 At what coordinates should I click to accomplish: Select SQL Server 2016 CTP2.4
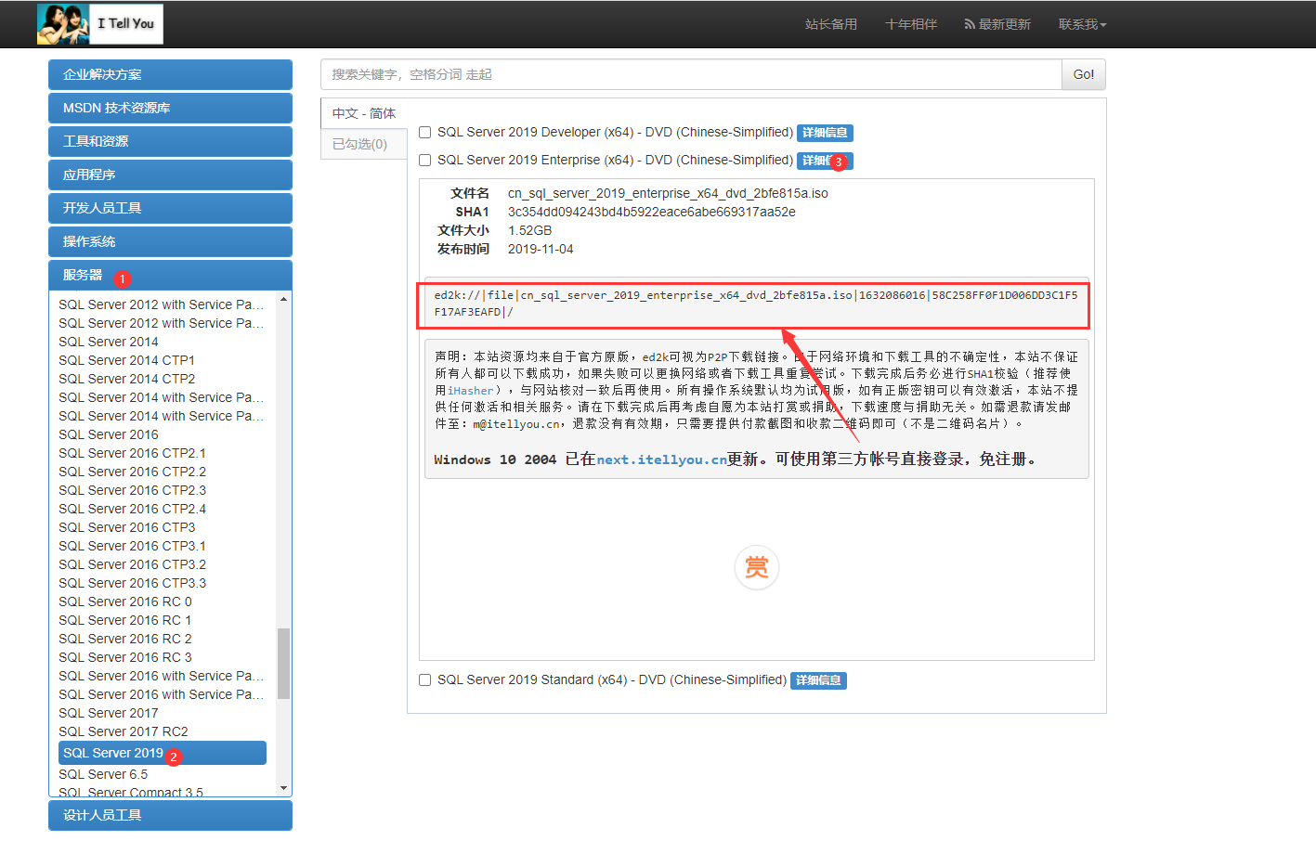coord(133,509)
